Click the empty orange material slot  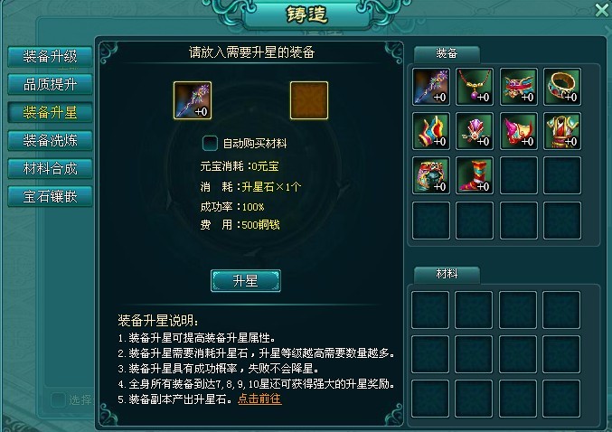[309, 100]
